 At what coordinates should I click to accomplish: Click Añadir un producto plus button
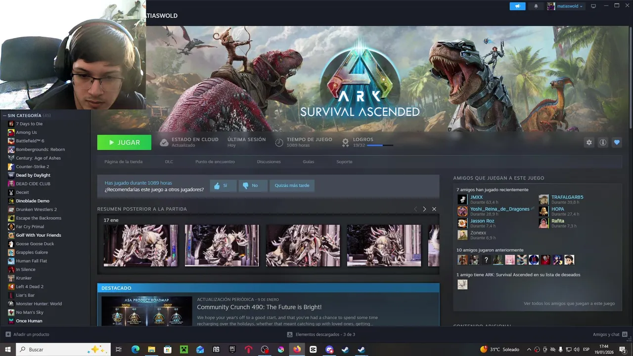point(8,335)
